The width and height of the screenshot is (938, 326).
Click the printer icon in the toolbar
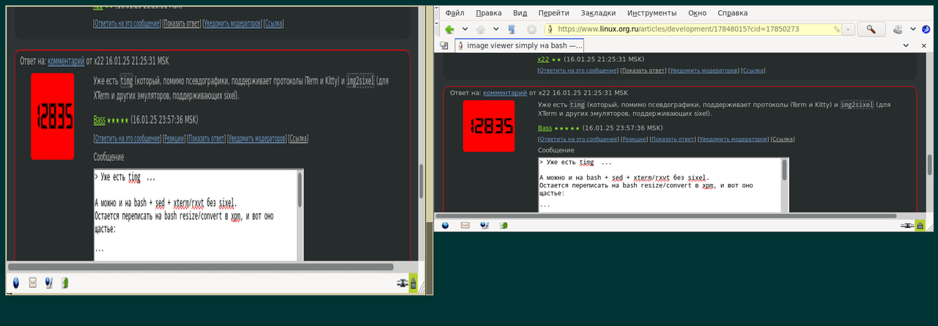[x=898, y=29]
